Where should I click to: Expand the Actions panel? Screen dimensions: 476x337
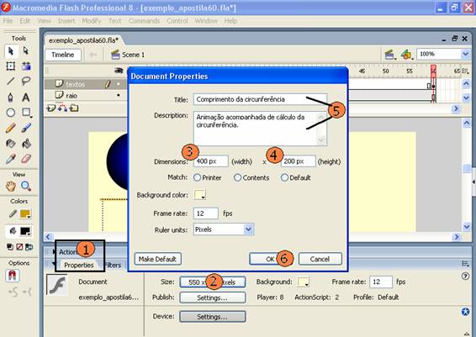point(54,252)
